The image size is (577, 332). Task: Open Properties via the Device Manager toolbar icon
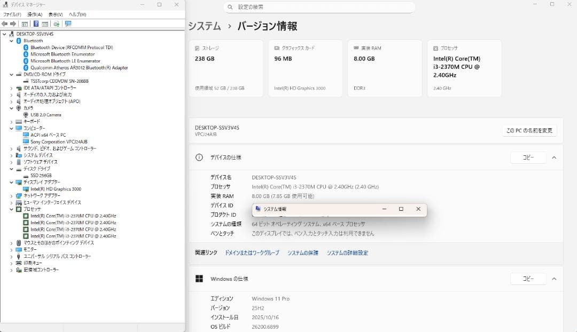pyautogui.click(x=45, y=23)
